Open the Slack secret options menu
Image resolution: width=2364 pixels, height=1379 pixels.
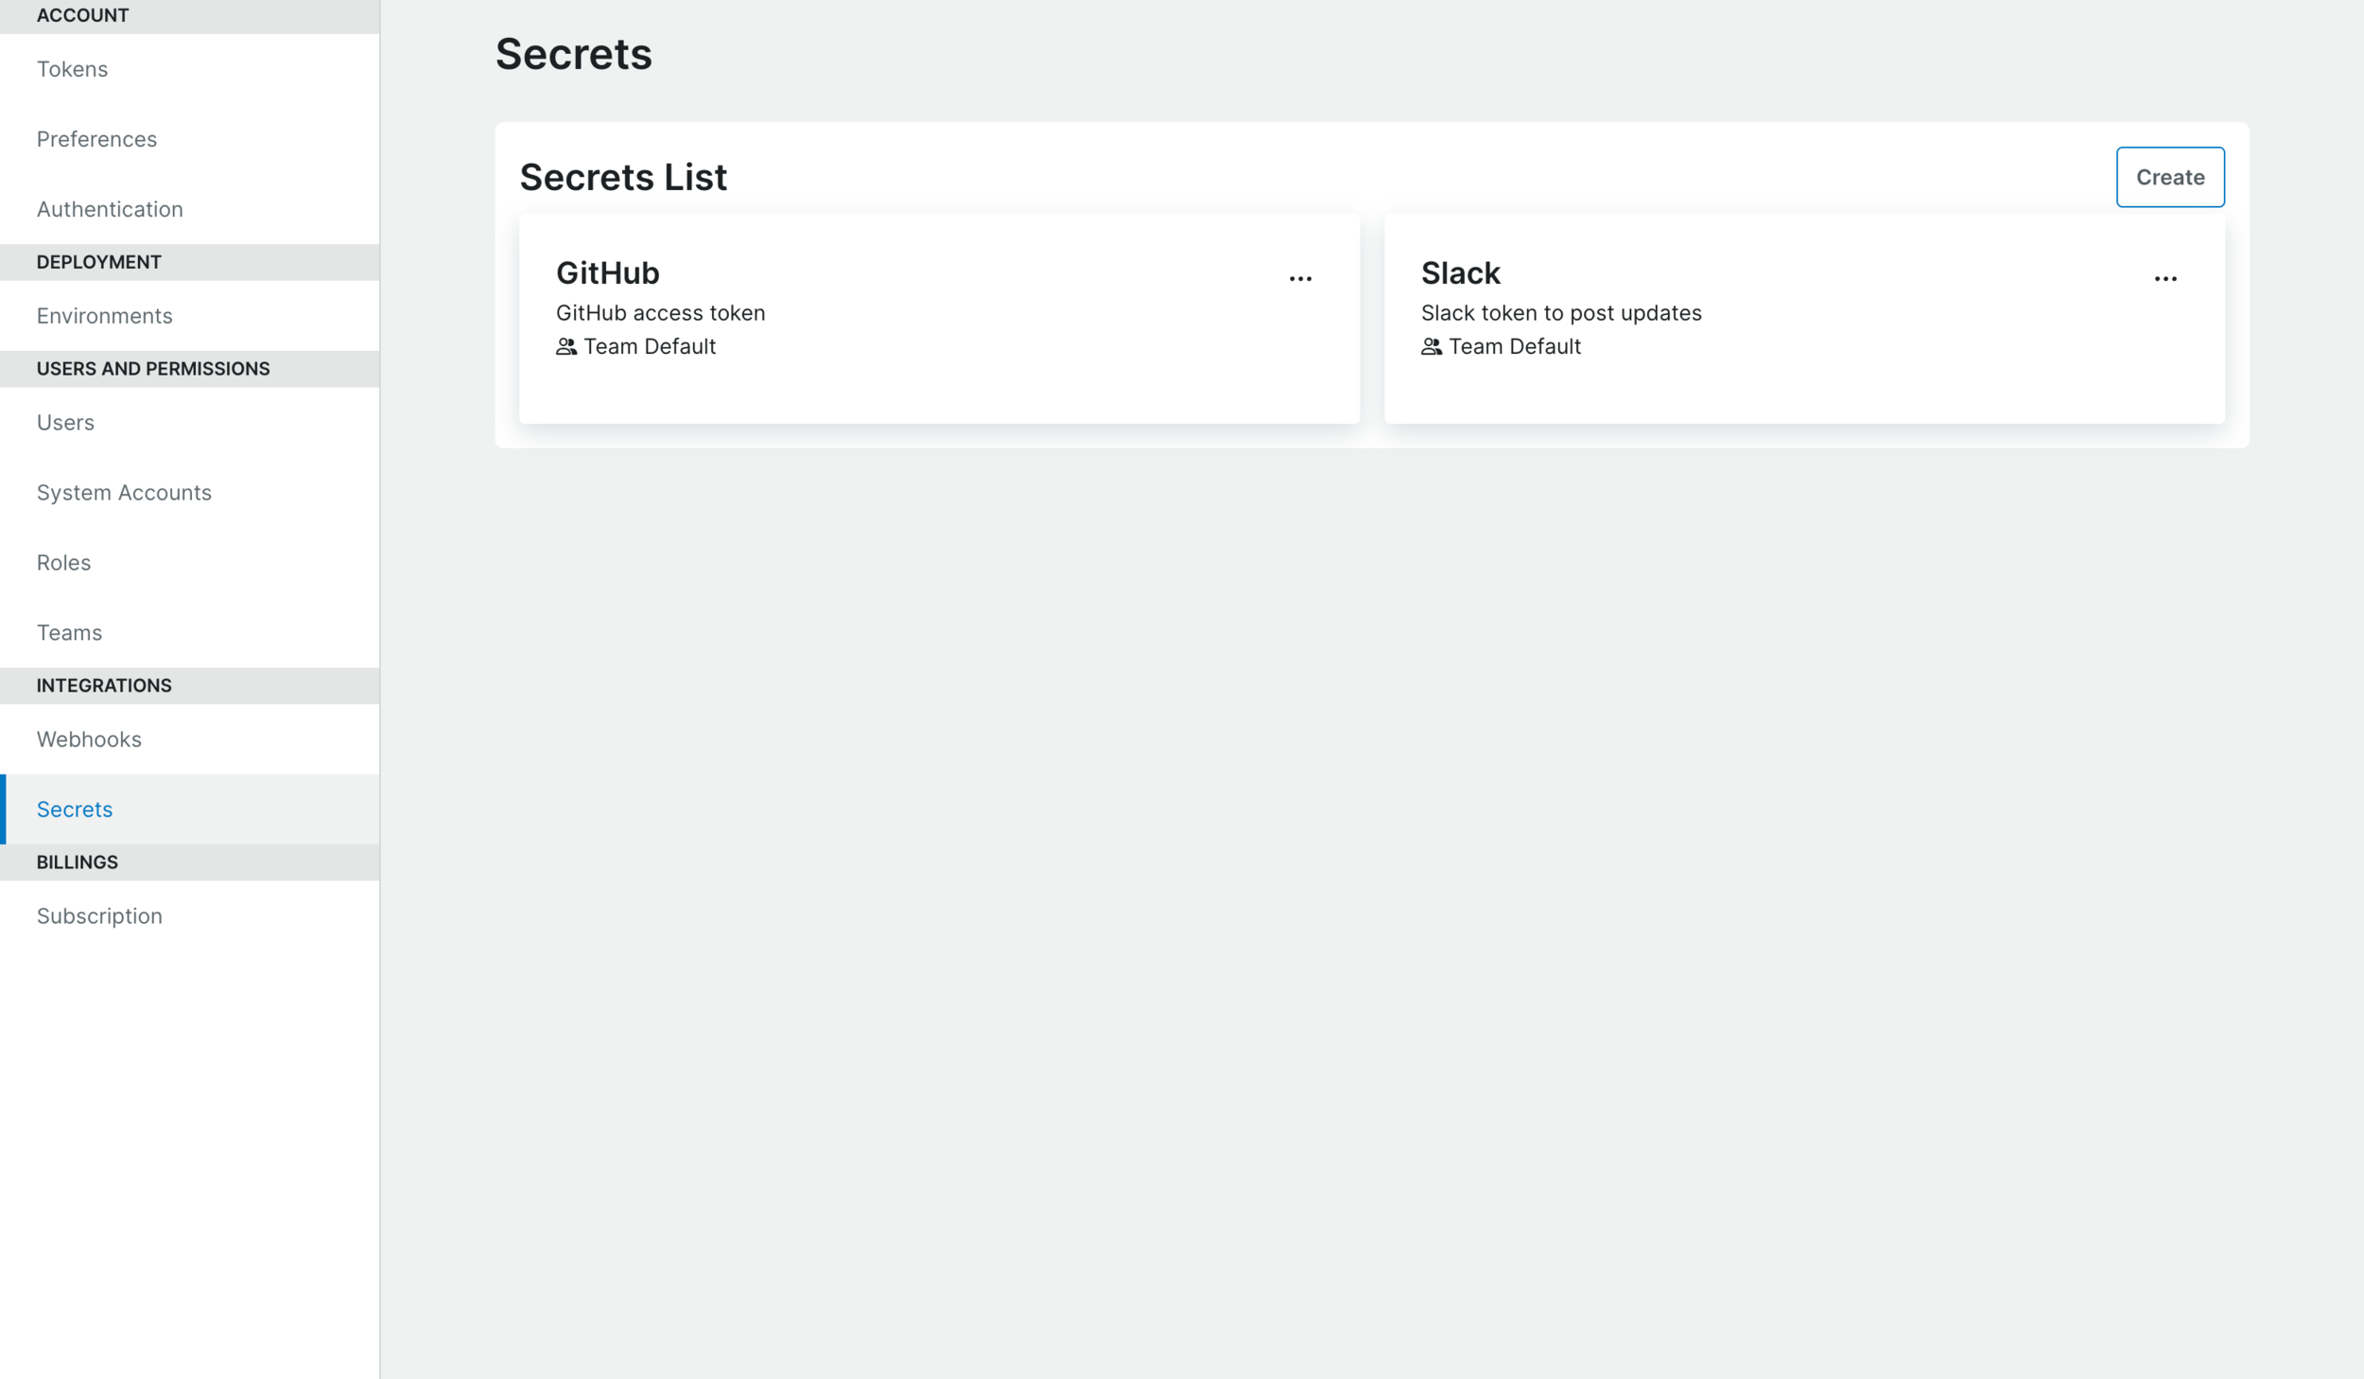click(x=2166, y=276)
